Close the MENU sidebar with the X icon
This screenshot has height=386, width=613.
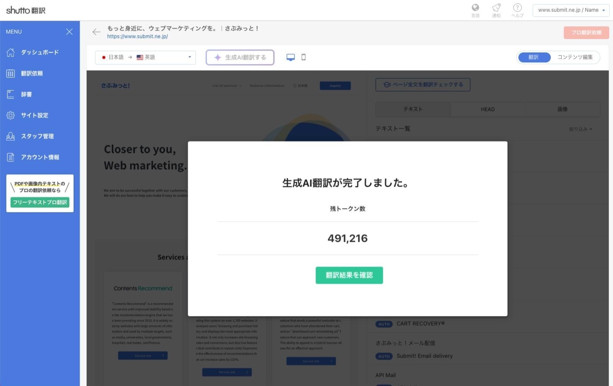coord(69,32)
